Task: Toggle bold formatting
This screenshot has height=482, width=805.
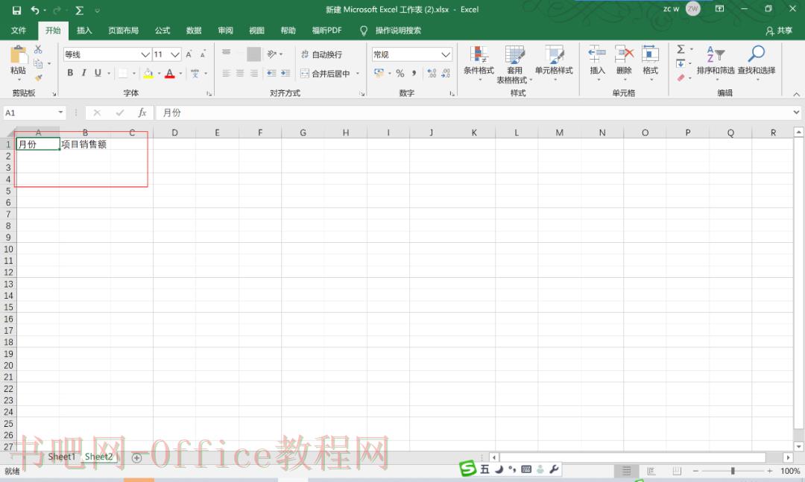Action: [70, 73]
